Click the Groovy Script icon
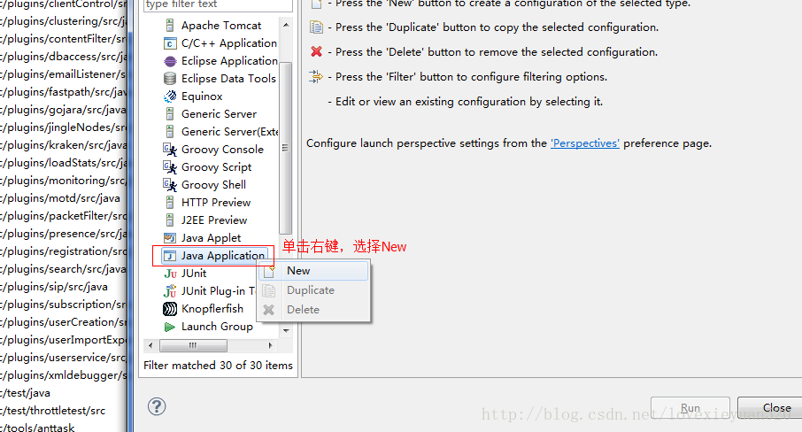 point(170,167)
